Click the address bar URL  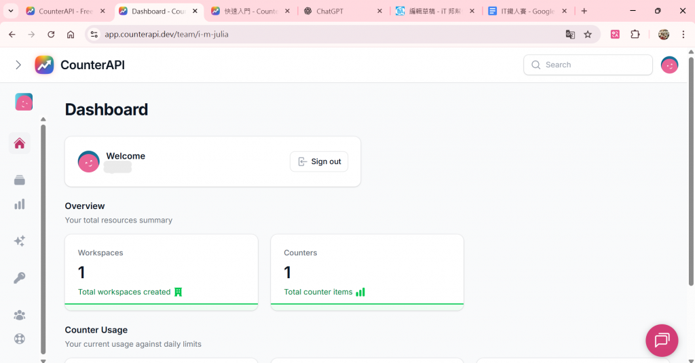(x=166, y=34)
